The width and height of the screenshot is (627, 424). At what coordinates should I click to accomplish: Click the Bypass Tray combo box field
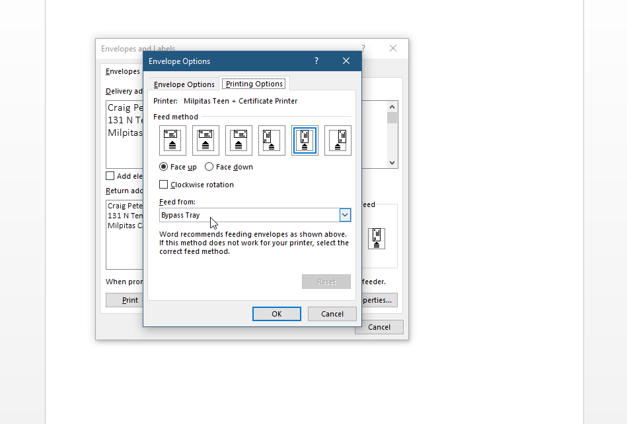(x=248, y=215)
